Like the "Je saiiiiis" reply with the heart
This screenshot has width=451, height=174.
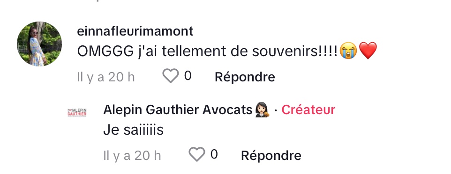[x=197, y=154]
